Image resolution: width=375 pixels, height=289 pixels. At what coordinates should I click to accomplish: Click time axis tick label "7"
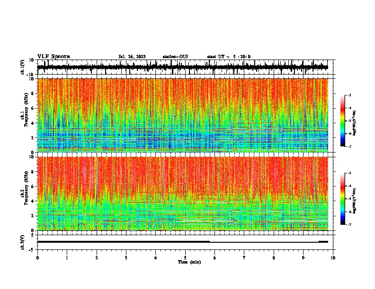(244, 258)
